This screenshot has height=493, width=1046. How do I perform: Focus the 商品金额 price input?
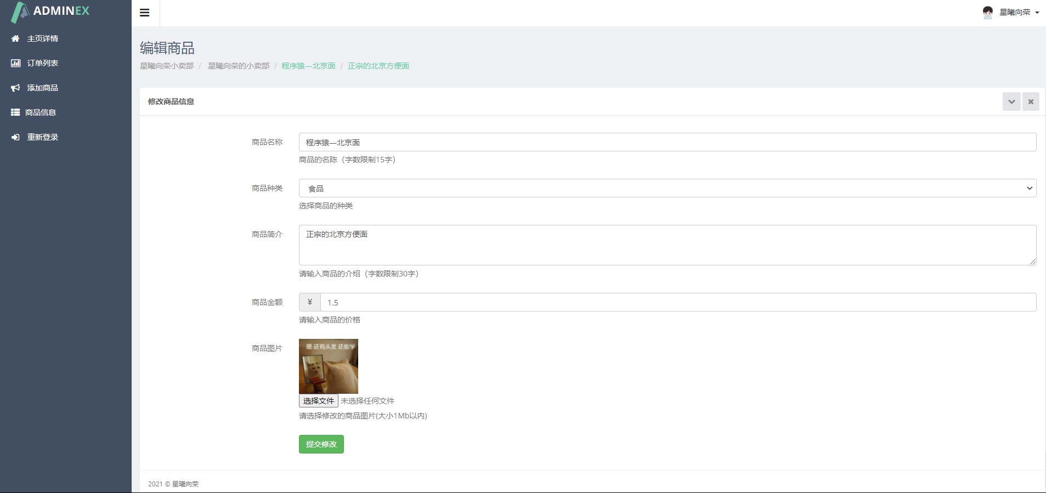pos(679,302)
